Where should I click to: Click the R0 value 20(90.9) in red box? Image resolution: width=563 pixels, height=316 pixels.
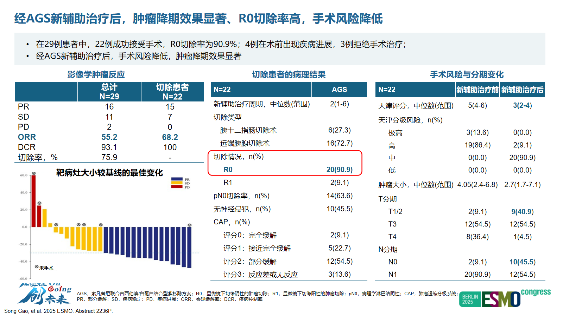tap(339, 170)
